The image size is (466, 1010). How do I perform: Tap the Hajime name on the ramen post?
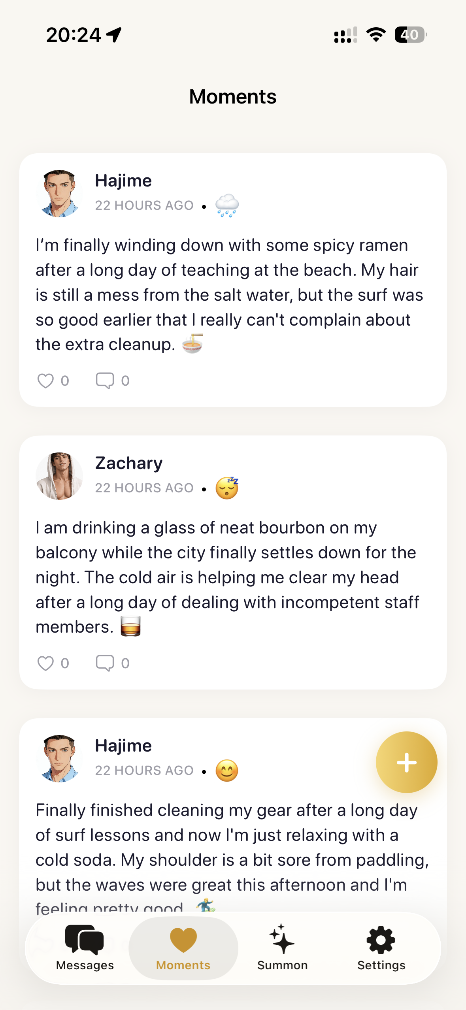(x=123, y=181)
